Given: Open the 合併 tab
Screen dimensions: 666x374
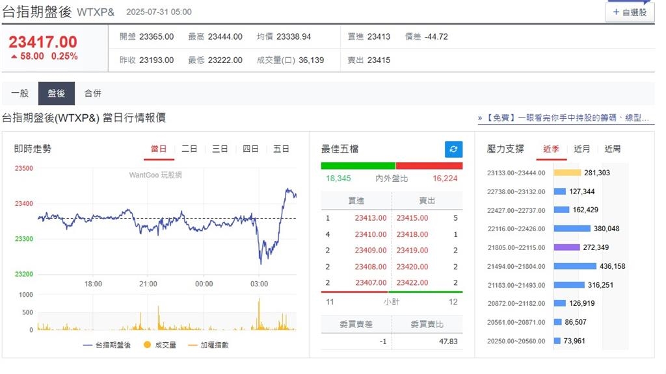Looking at the screenshot, I should (92, 93).
